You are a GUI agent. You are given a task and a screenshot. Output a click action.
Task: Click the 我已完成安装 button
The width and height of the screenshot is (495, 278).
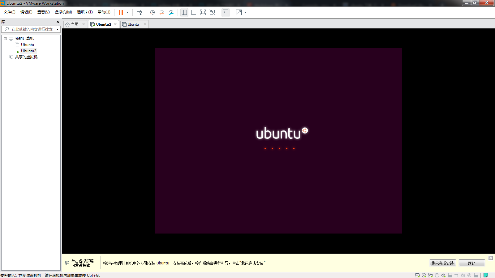[x=443, y=263]
